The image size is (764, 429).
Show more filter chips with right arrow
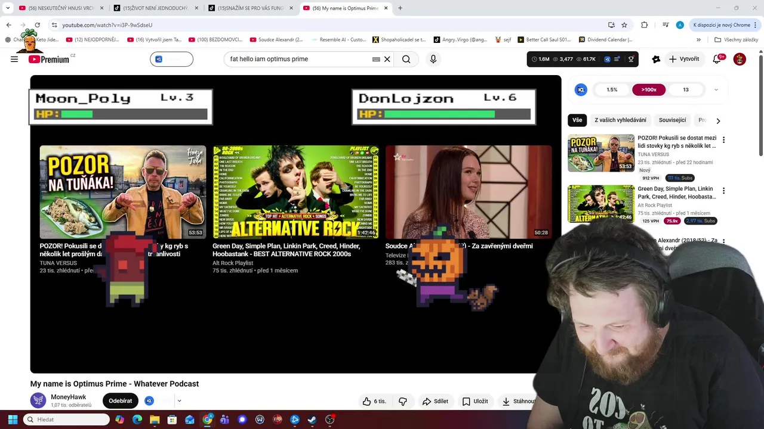[x=718, y=120]
